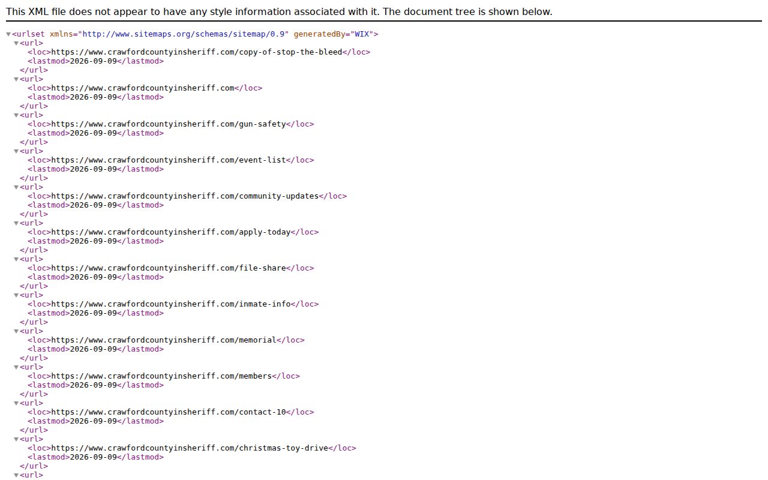Collapse the url node containing christmas-toy-drive
The width and height of the screenshot is (768, 480).
pos(16,439)
